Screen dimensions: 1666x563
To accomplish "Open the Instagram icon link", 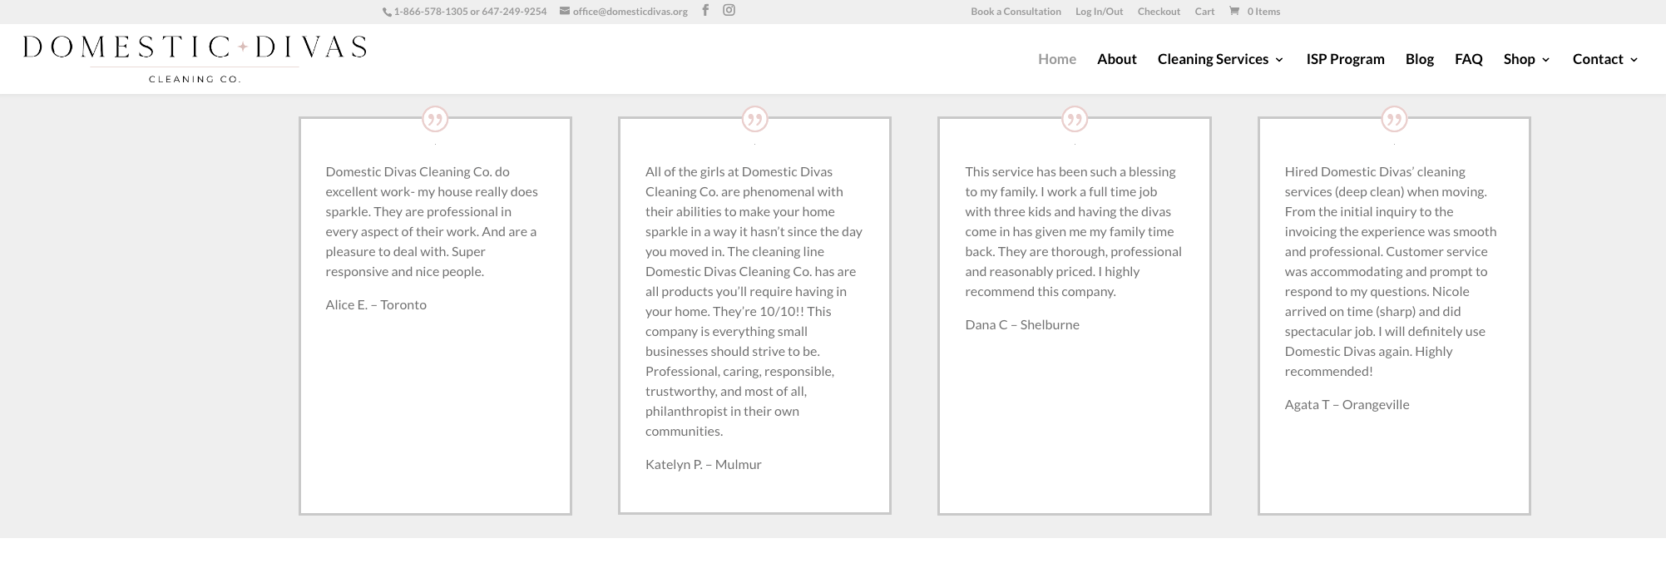I will (729, 10).
